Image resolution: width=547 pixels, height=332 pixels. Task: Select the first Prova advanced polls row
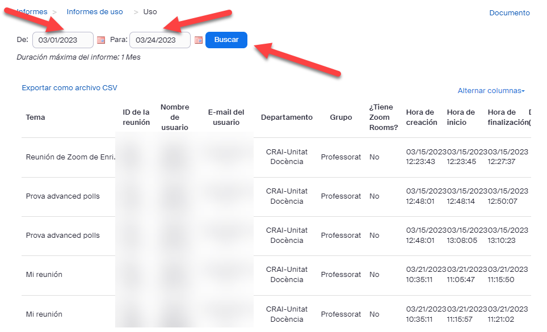click(x=62, y=196)
